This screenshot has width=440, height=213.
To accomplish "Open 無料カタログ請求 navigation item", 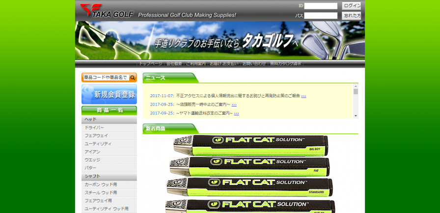I will [286, 64].
